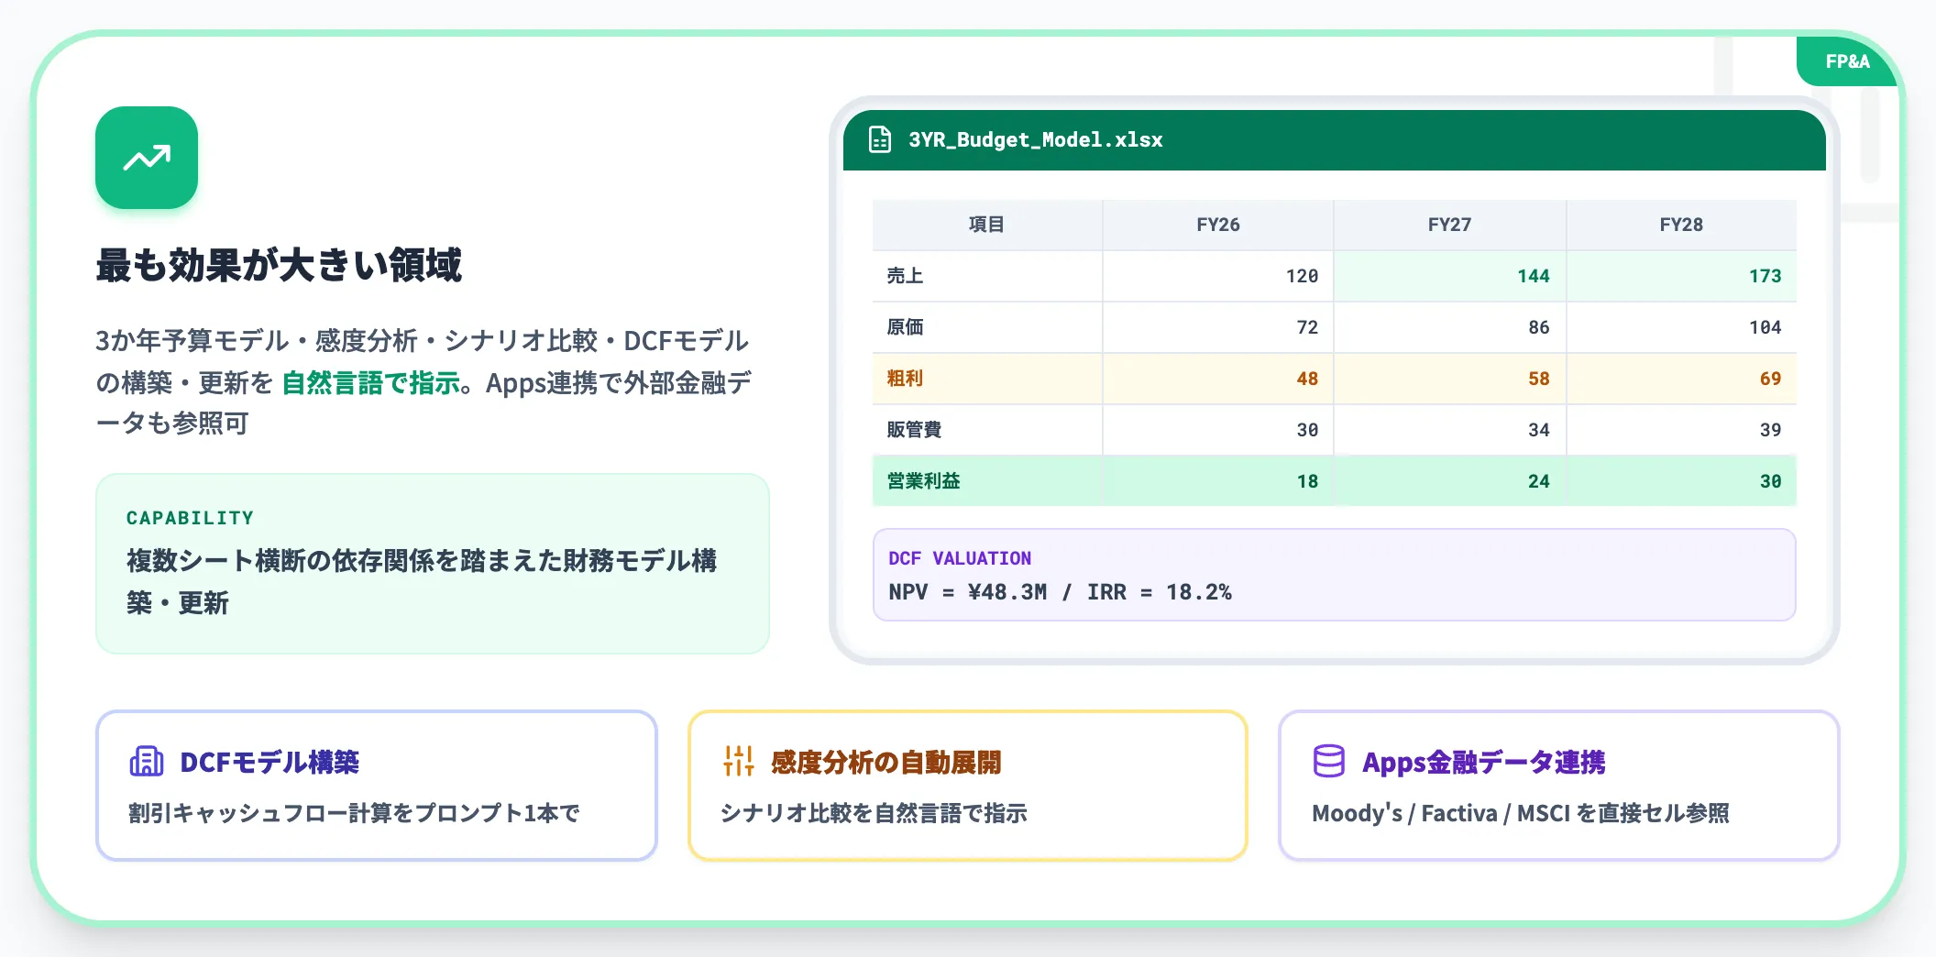Open the DCFモデル構築 card
This screenshot has width=1936, height=957.
coord(377,786)
